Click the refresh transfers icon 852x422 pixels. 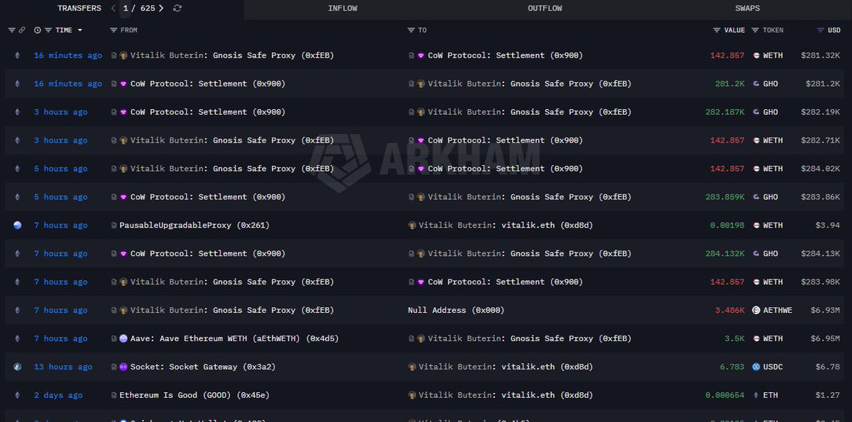click(177, 9)
